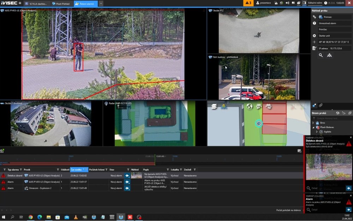Expand the Brno tree node
Viewport: 353px width, 221px height.
click(313, 123)
